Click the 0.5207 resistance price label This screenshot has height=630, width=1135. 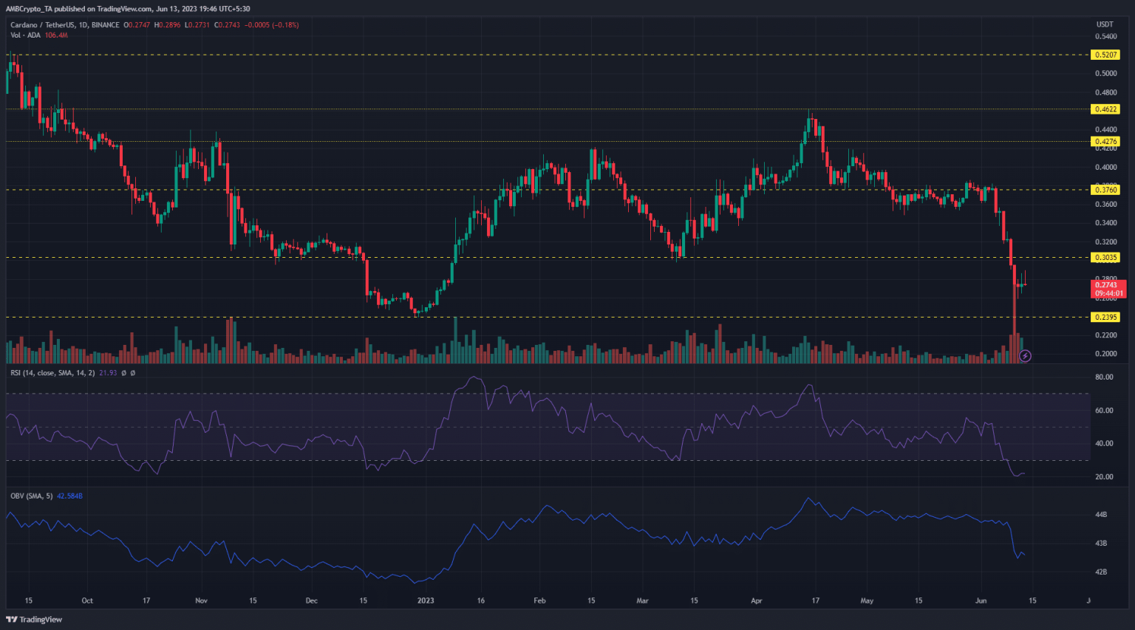1105,55
